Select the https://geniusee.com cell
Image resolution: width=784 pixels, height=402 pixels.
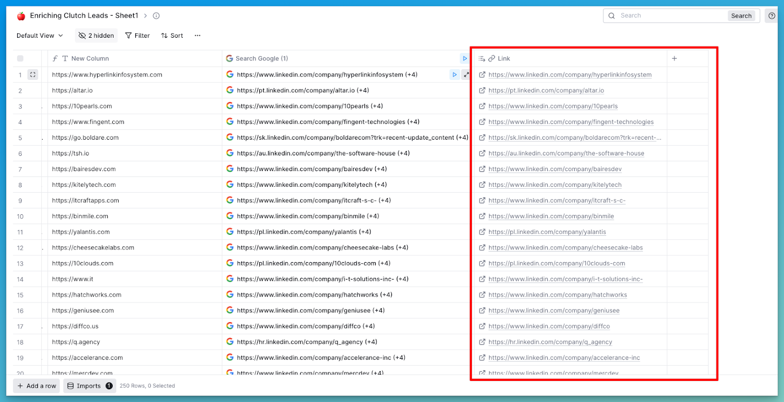pyautogui.click(x=135, y=310)
